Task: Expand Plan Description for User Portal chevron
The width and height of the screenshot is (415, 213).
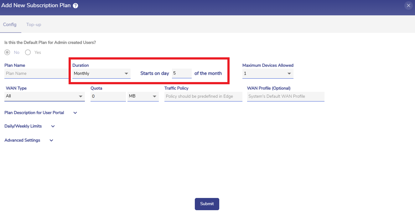Action: [75, 113]
